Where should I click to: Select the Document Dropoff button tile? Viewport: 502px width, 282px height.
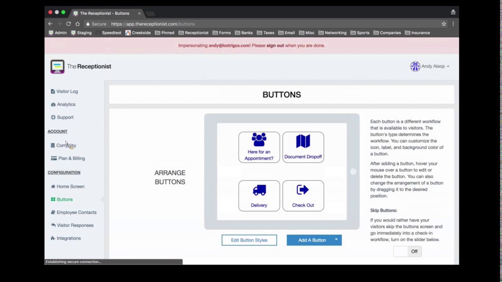tap(303, 147)
